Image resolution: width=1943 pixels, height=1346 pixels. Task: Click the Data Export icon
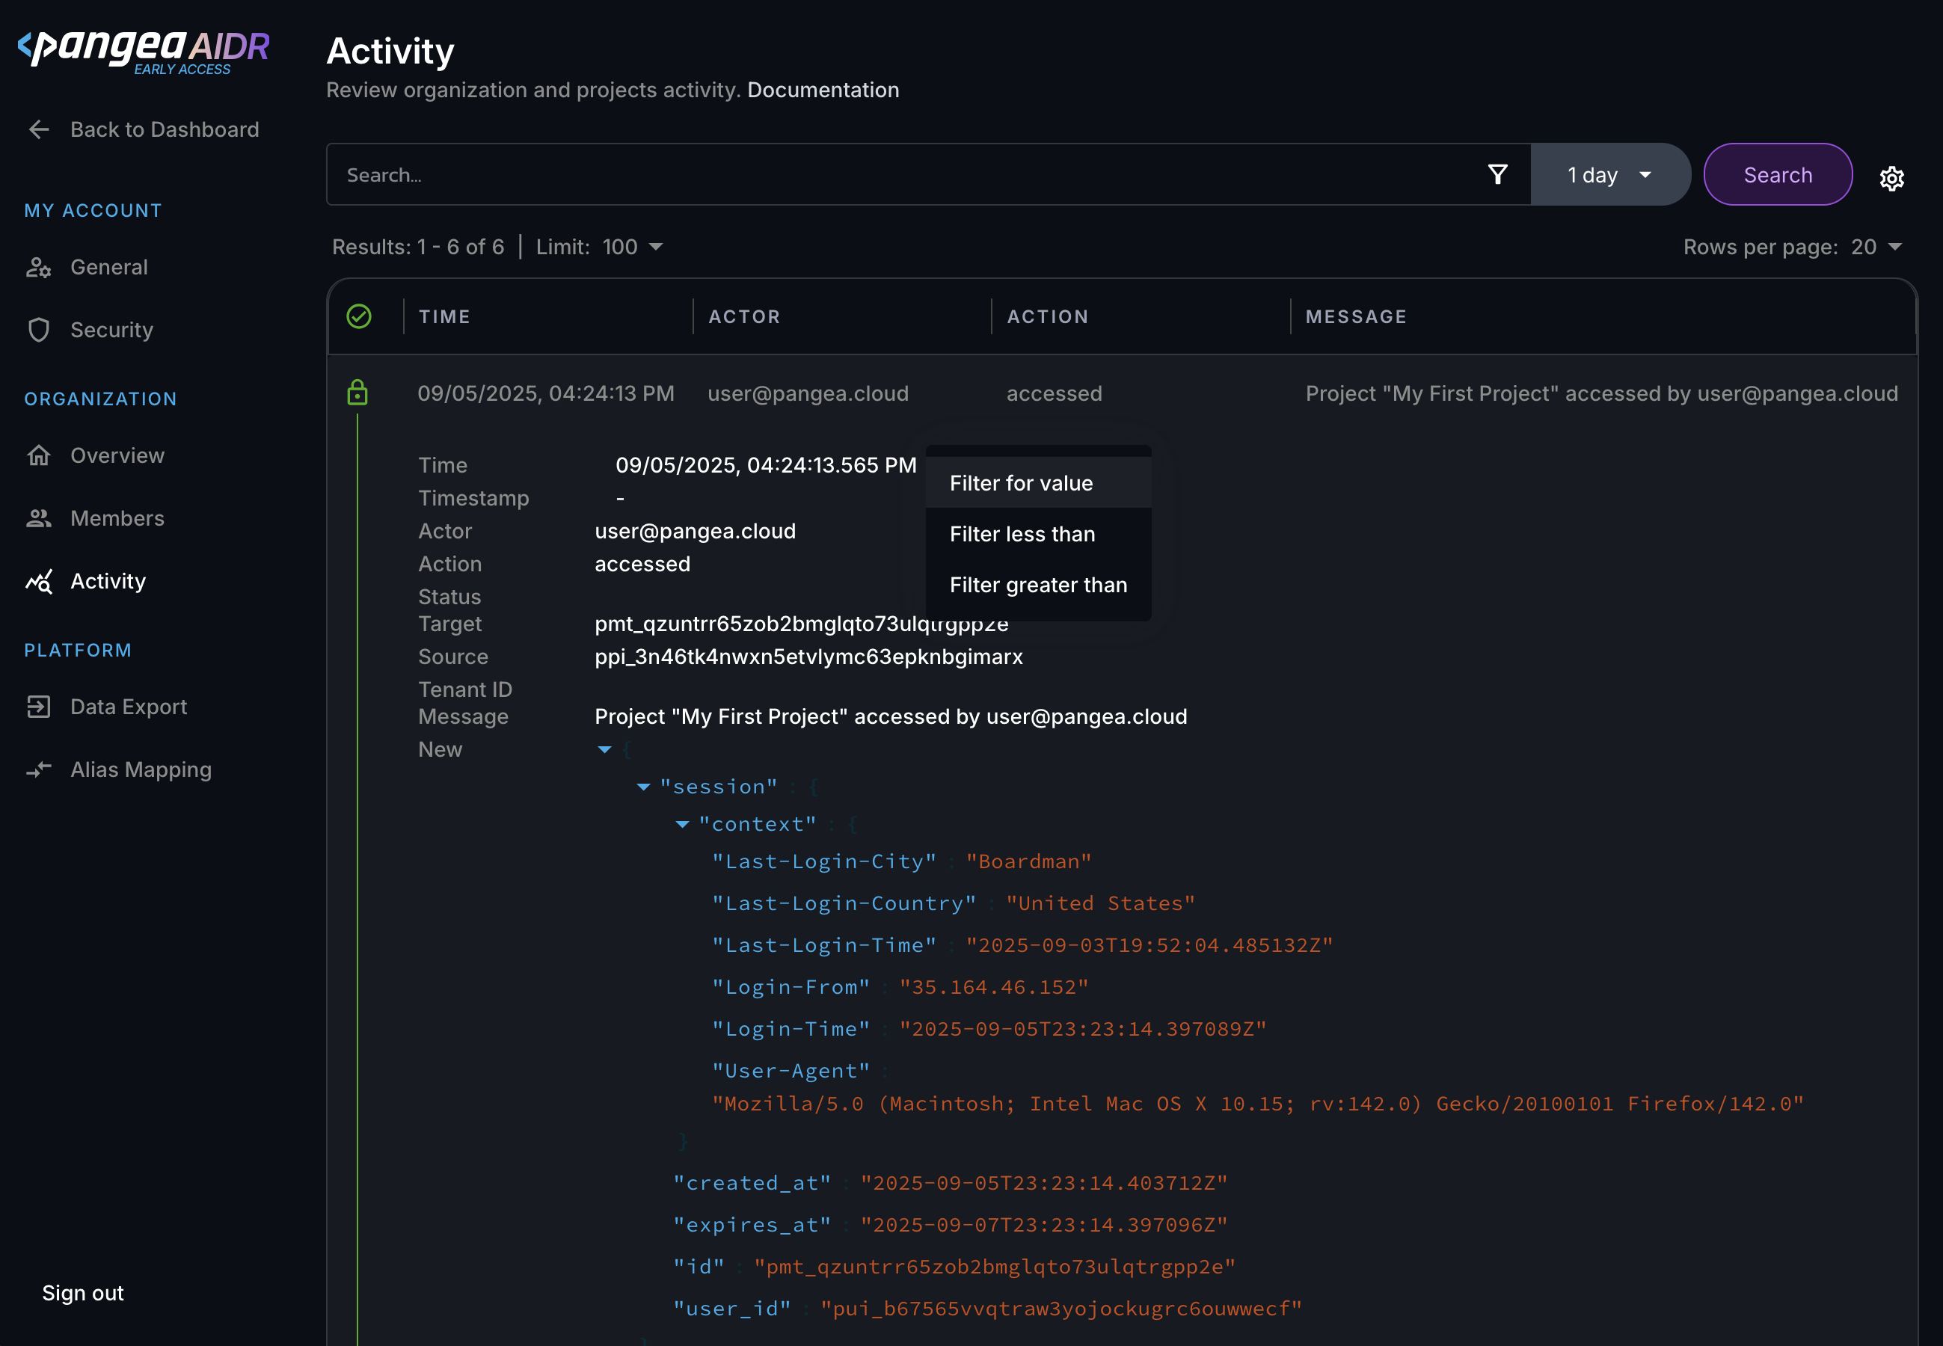pyautogui.click(x=39, y=707)
